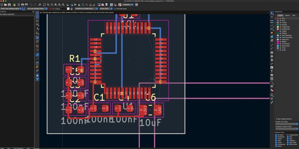This screenshot has height=149, width=299.
Task: Click the R1 reference label
Action: 75,59
